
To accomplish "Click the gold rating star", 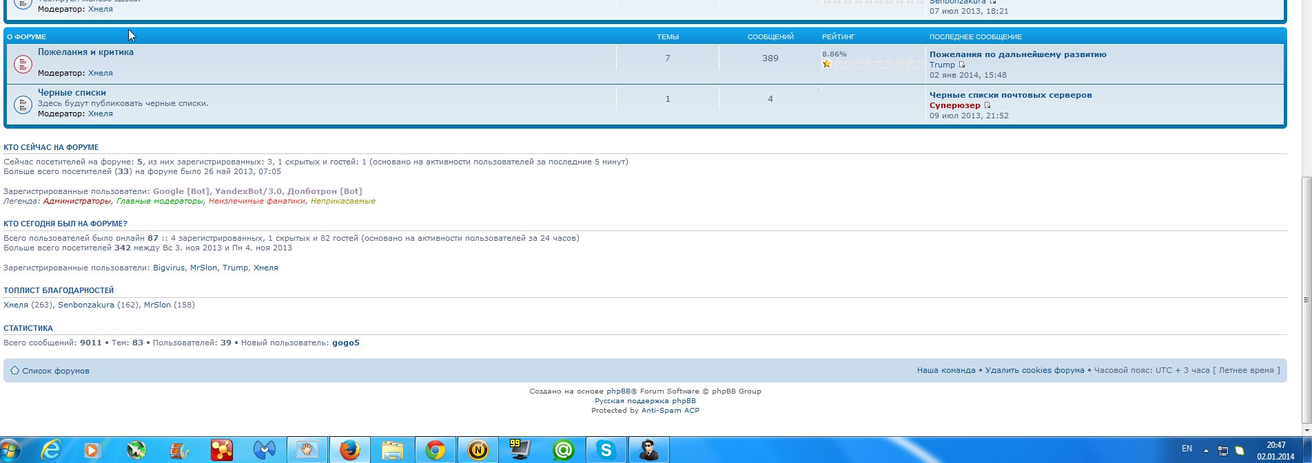I will tap(827, 64).
